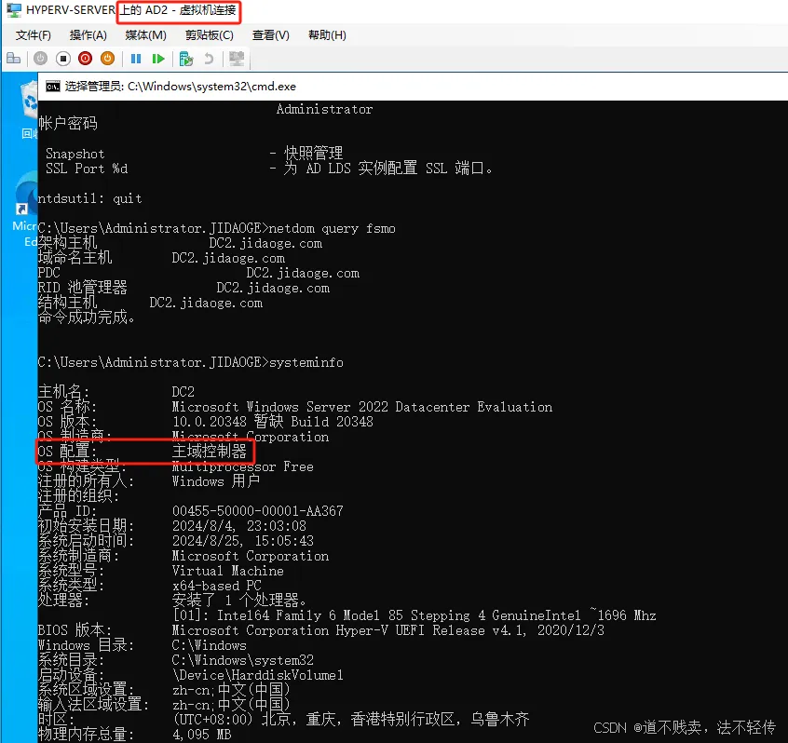Click the '快照管理' description text
Image resolution: width=788 pixels, height=743 pixels.
[314, 154]
